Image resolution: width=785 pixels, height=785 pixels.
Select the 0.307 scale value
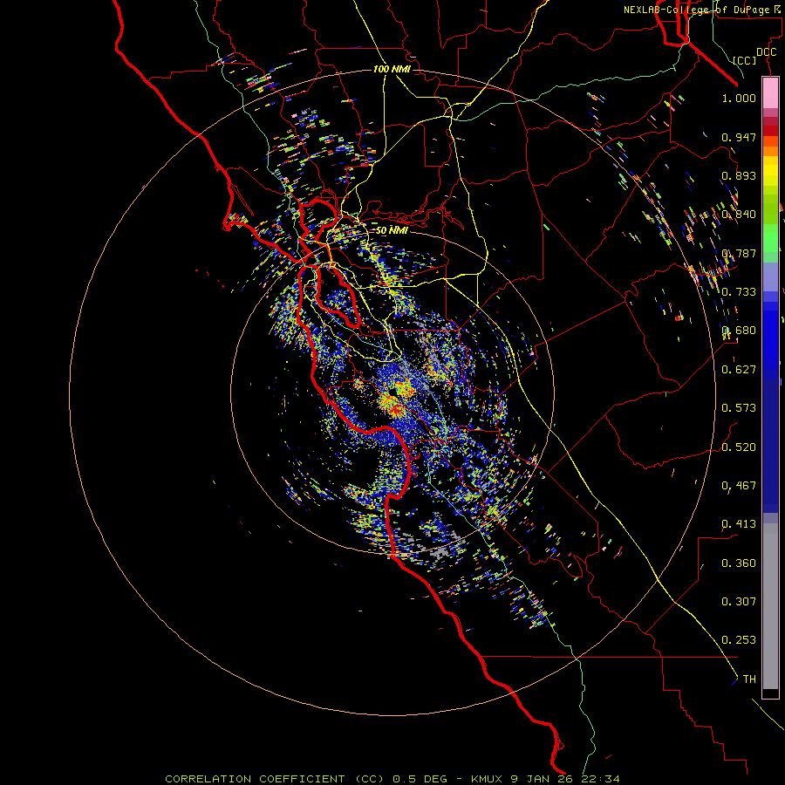click(739, 602)
